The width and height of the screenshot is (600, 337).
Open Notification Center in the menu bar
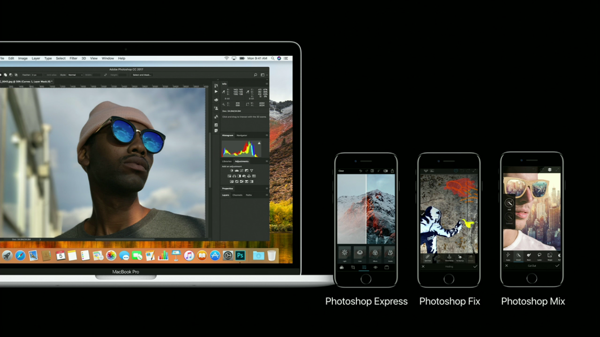(x=287, y=58)
